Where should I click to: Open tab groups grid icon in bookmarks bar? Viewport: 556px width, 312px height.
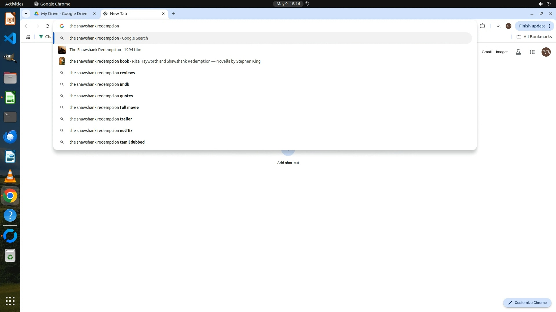click(28, 37)
